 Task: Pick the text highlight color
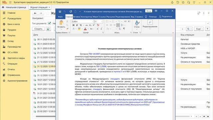click(x=79, y=29)
